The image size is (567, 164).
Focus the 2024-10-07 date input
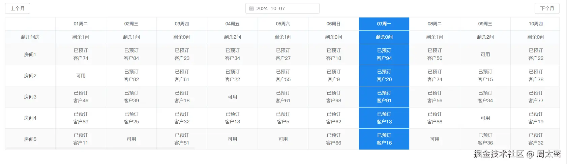point(282,8)
